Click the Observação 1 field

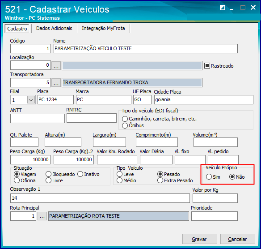point(100,198)
